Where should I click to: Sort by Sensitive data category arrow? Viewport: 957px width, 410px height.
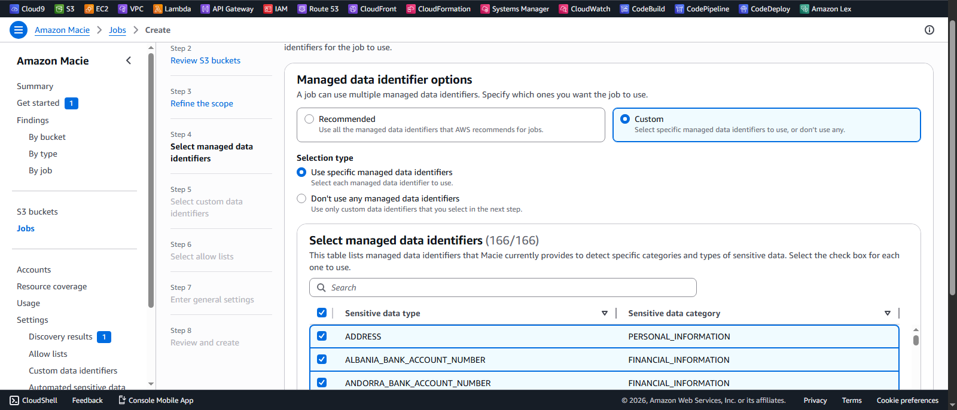coord(888,313)
